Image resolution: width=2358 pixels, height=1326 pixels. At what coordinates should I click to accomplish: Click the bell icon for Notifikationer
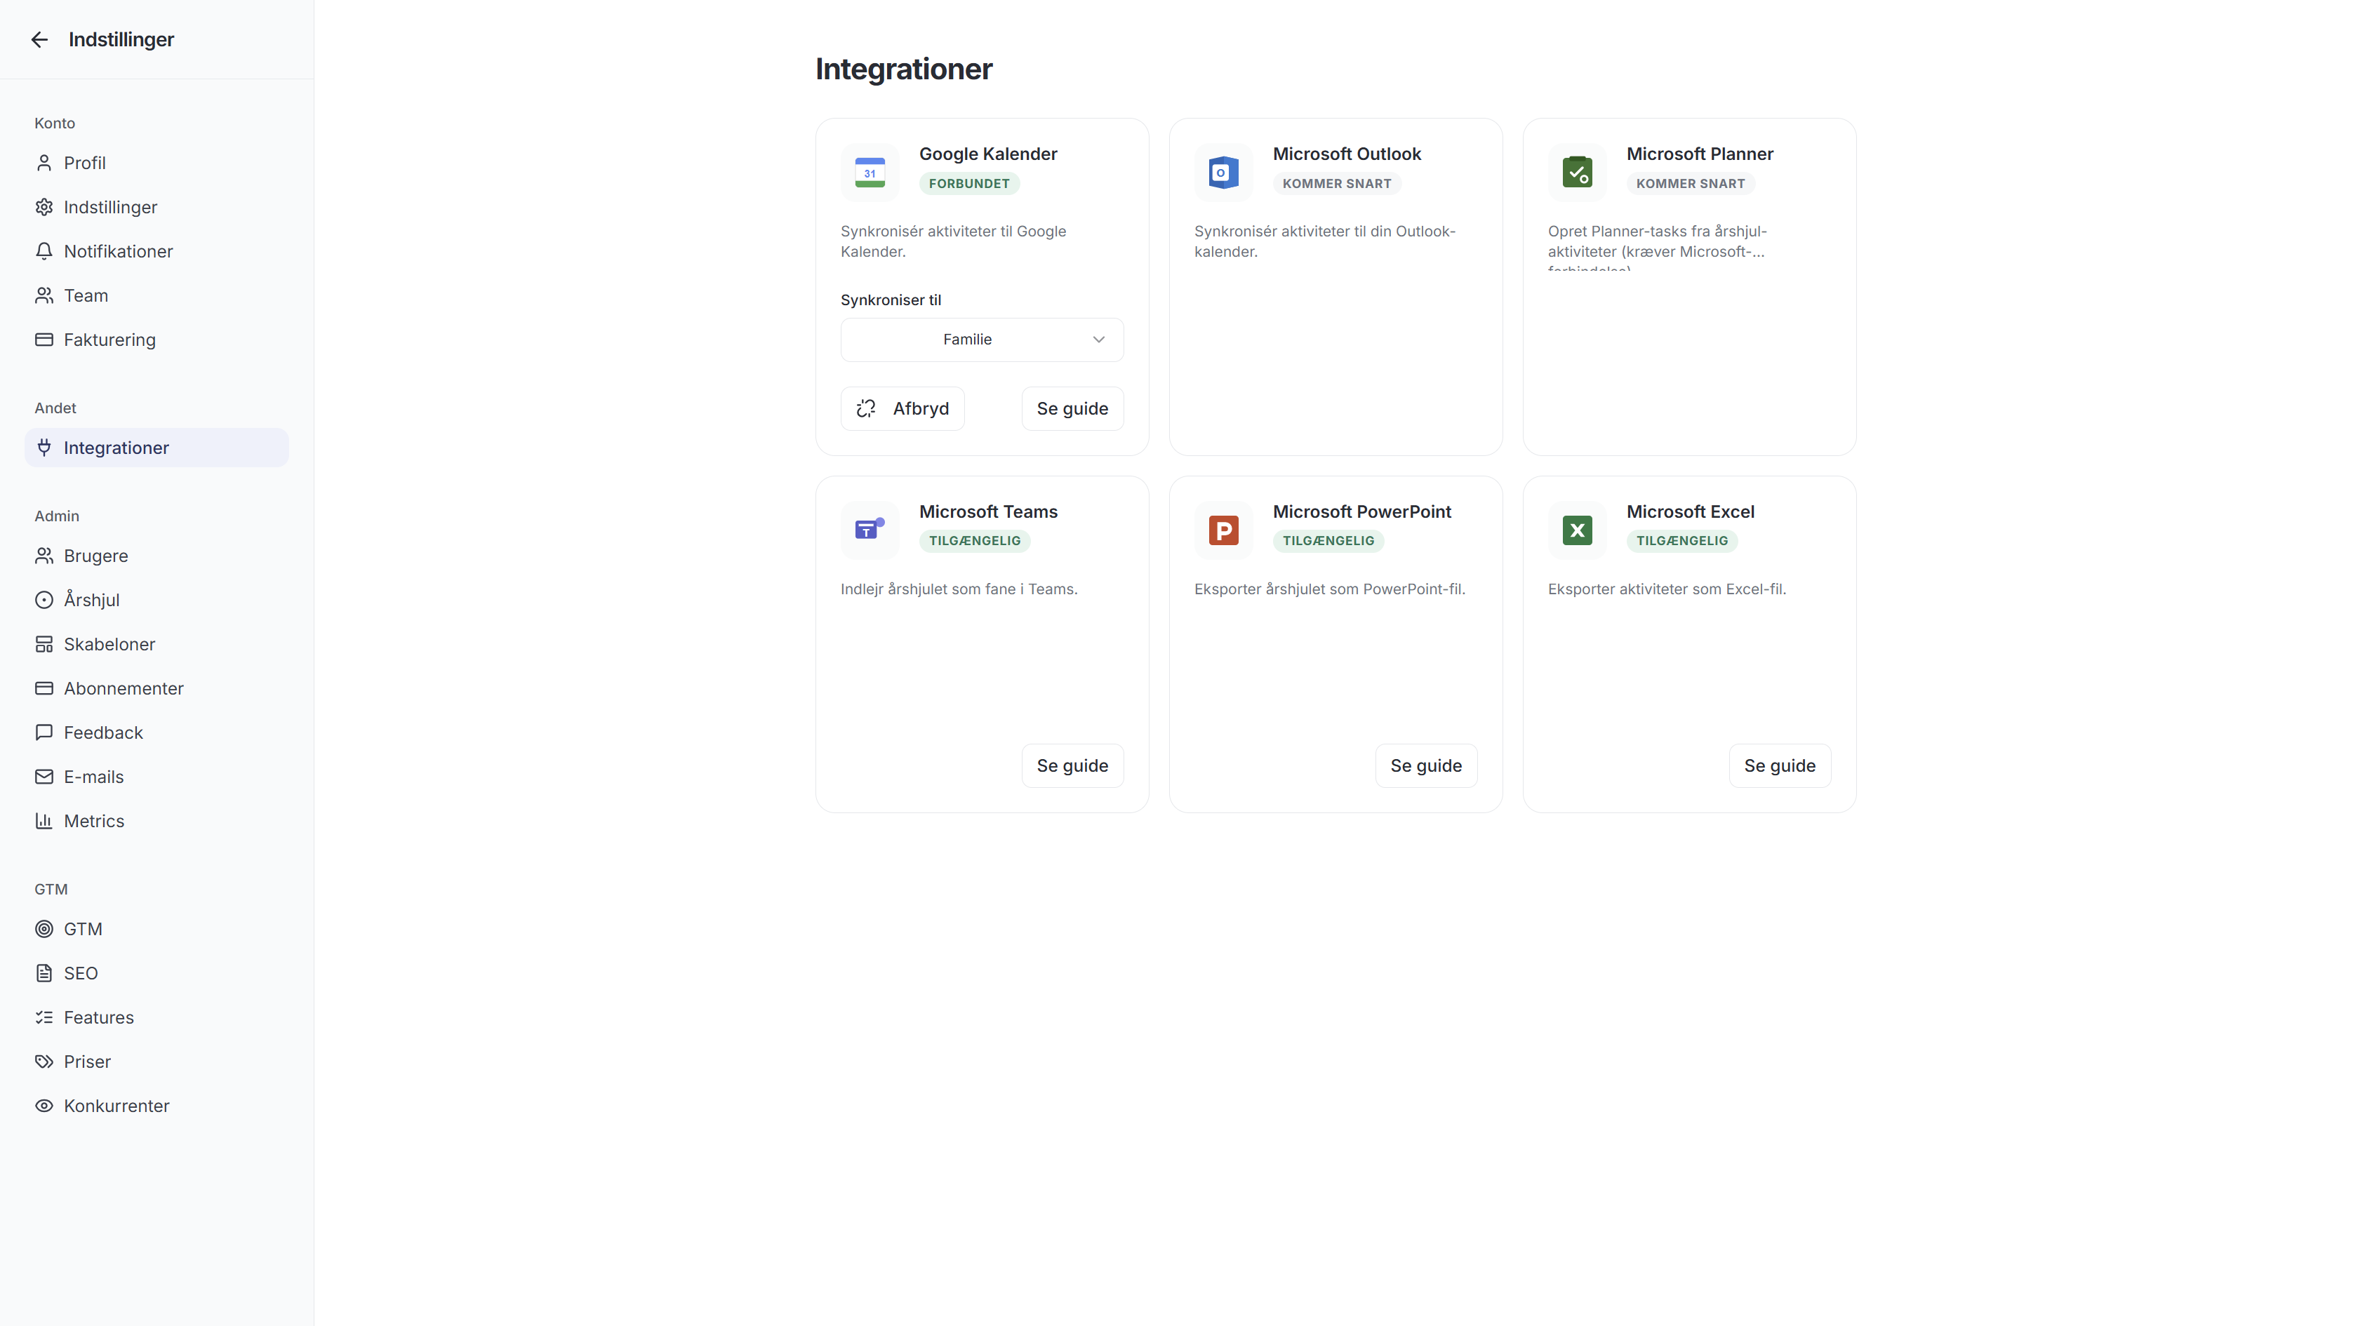(x=44, y=250)
